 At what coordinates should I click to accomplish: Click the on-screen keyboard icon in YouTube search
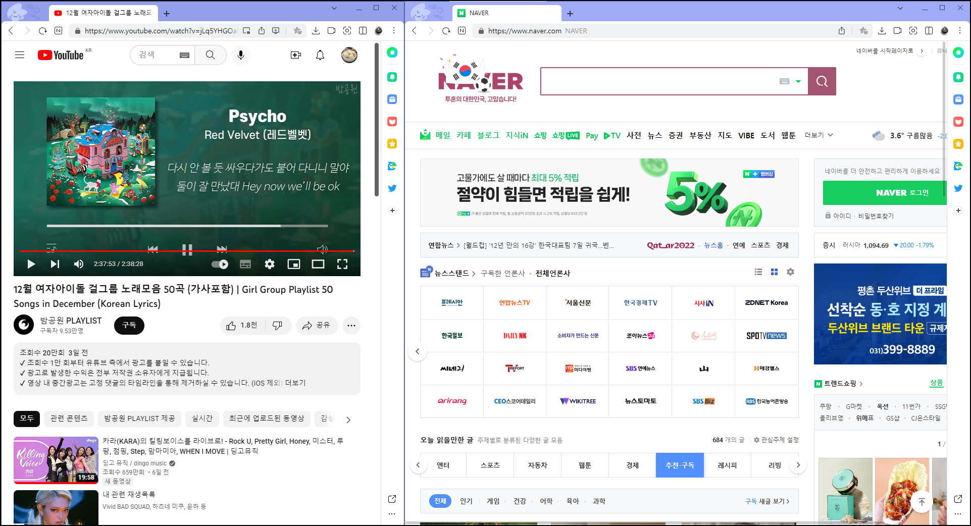[x=184, y=55]
